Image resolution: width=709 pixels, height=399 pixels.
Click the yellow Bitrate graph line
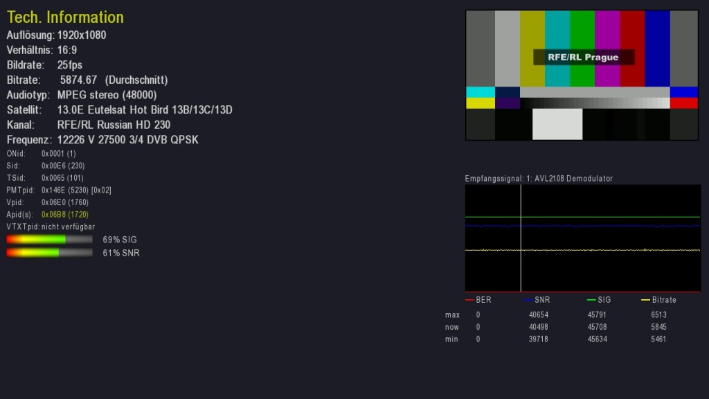coord(583,249)
